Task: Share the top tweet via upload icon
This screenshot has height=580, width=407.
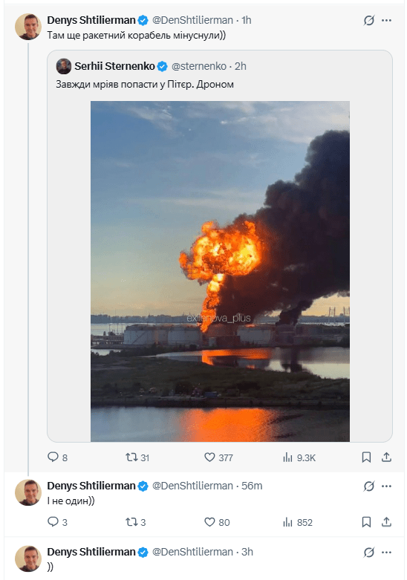Action: point(386,457)
